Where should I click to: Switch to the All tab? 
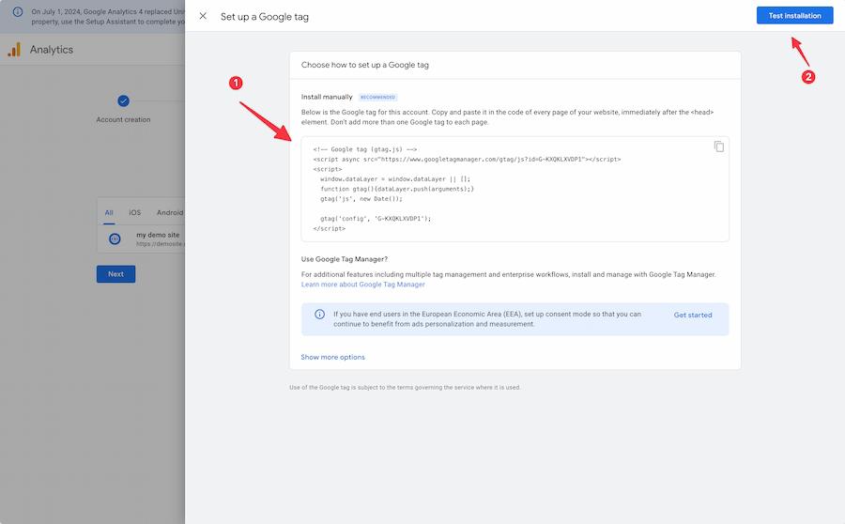pyautogui.click(x=109, y=212)
